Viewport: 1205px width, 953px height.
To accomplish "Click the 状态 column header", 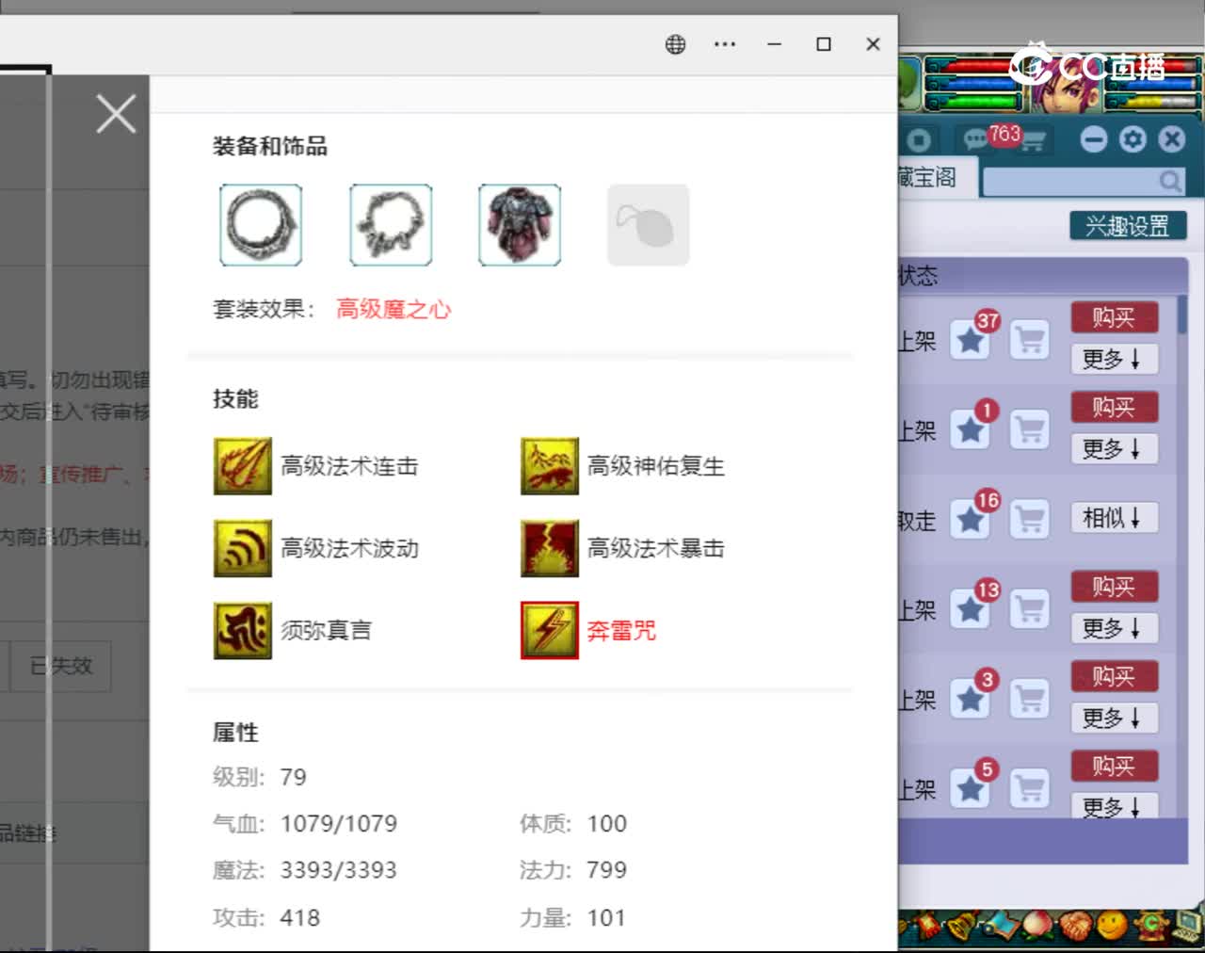I will 919,276.
